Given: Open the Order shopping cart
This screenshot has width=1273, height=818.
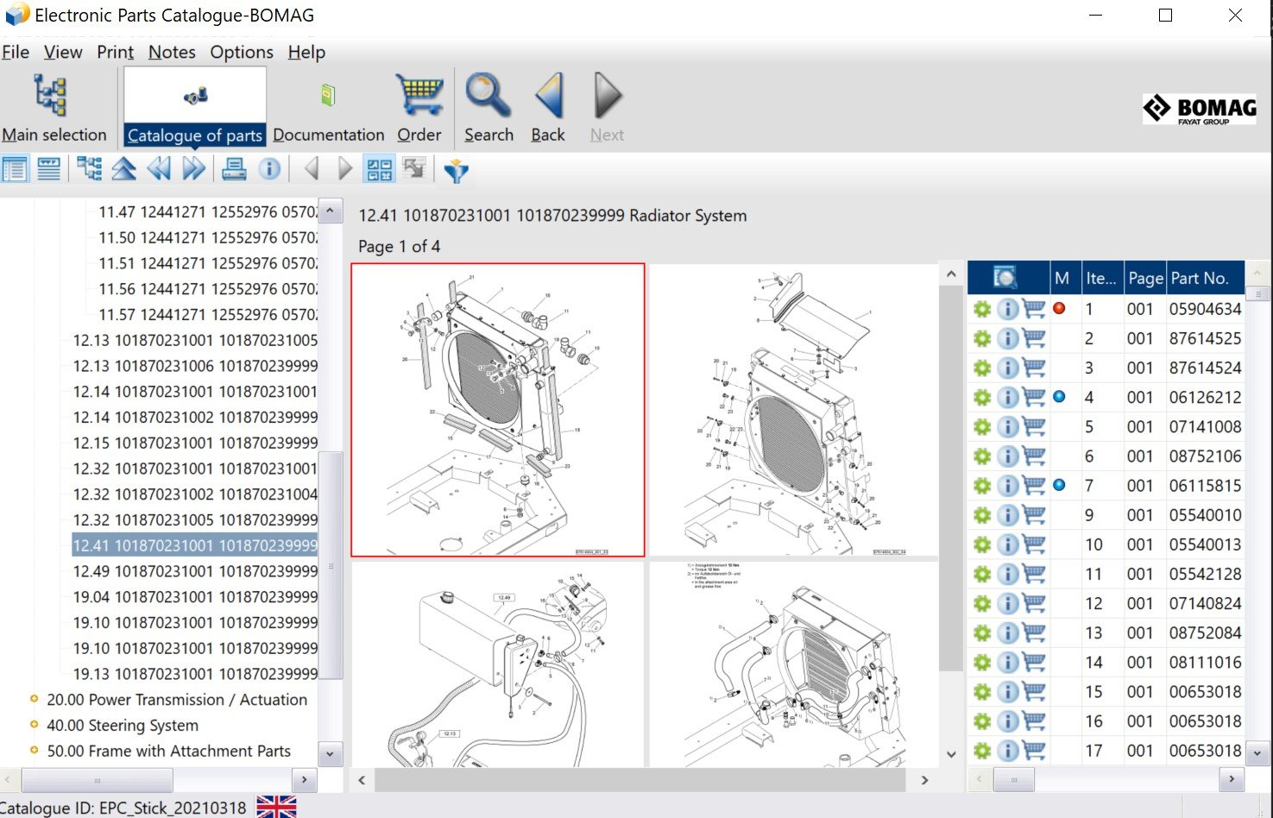Looking at the screenshot, I should (x=419, y=108).
